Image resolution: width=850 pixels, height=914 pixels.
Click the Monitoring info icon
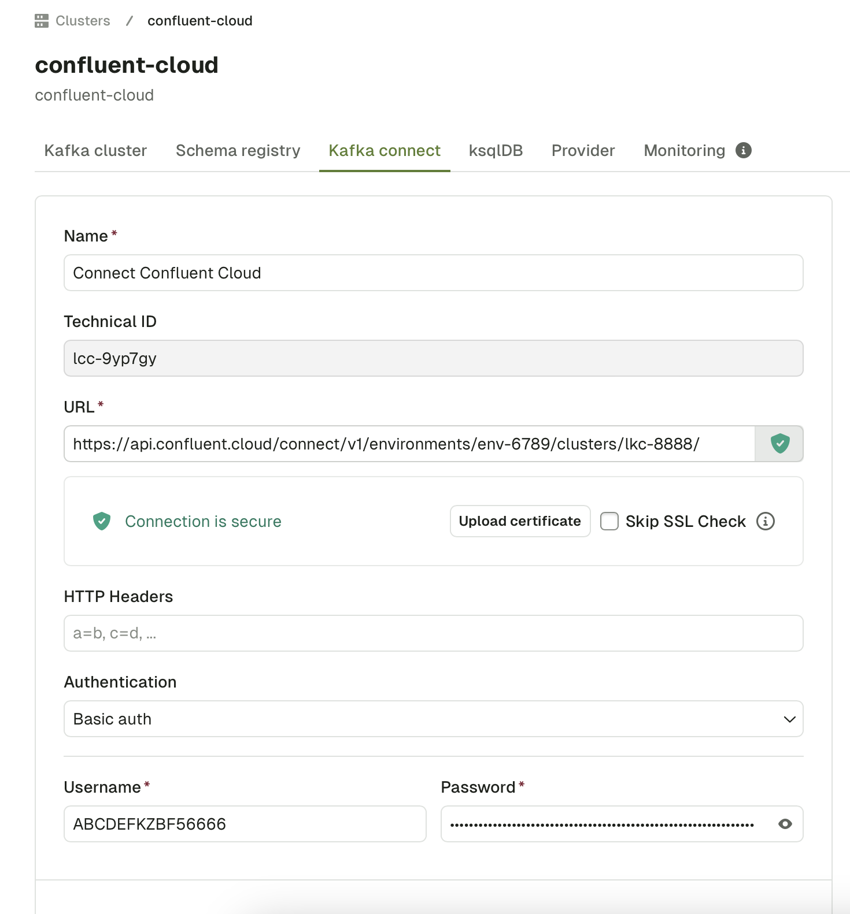click(x=744, y=150)
